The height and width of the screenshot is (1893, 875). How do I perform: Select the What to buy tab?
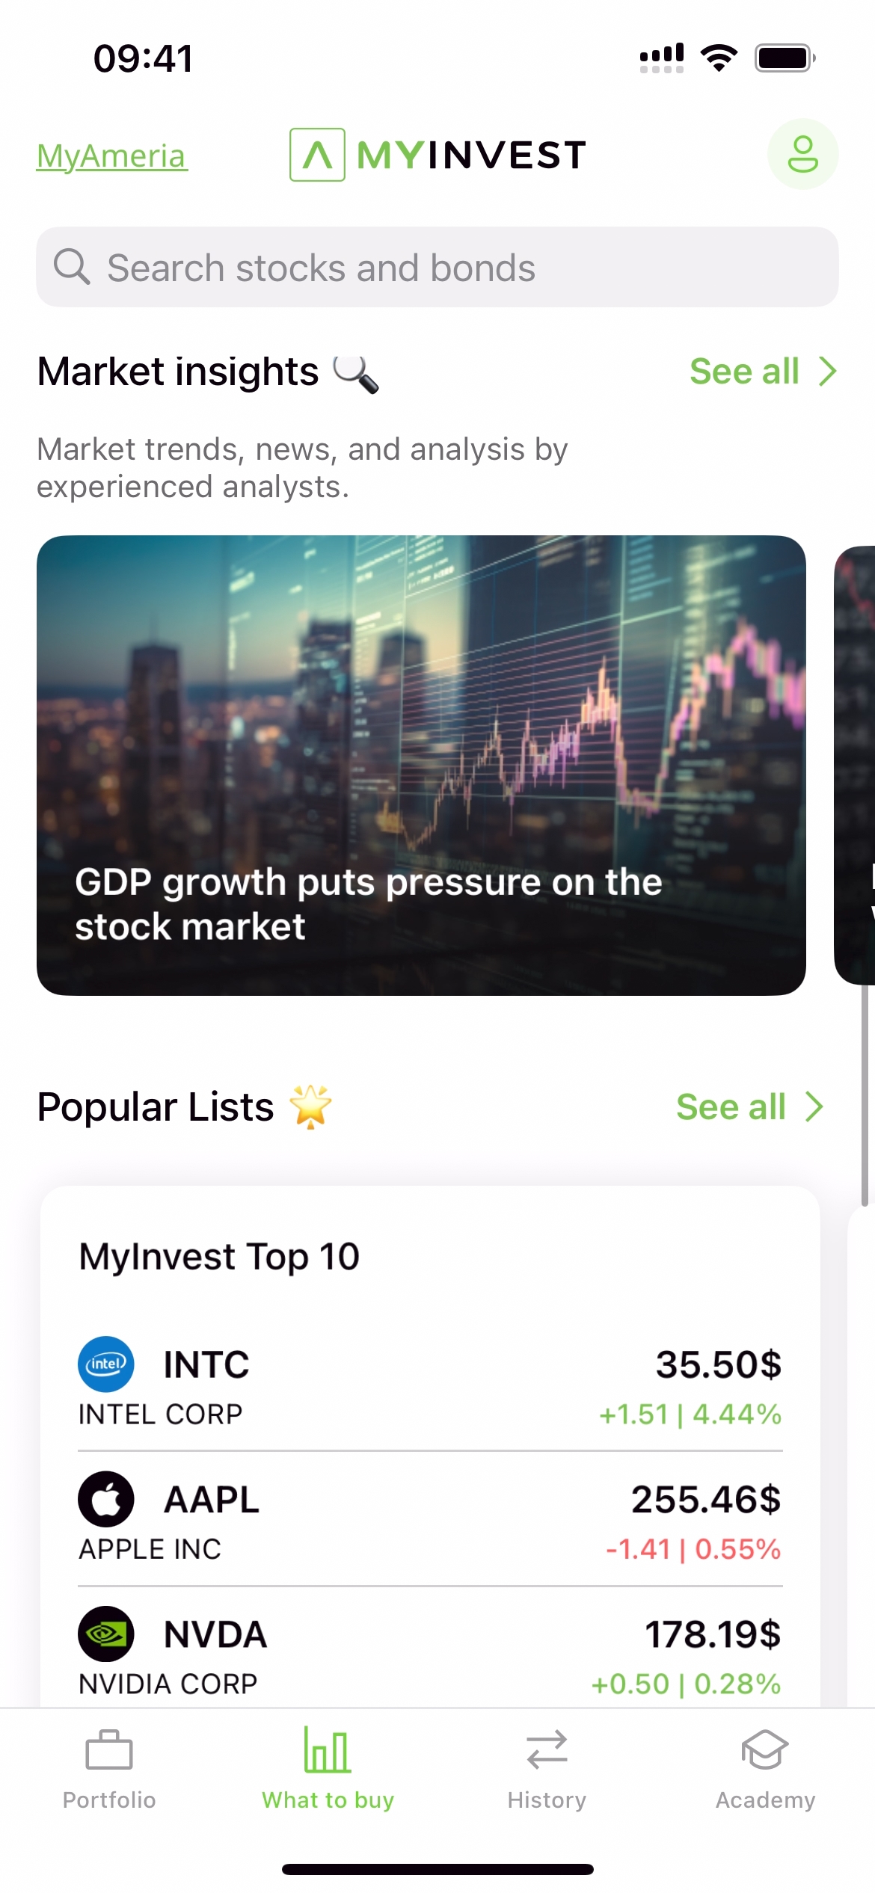coord(328,1769)
